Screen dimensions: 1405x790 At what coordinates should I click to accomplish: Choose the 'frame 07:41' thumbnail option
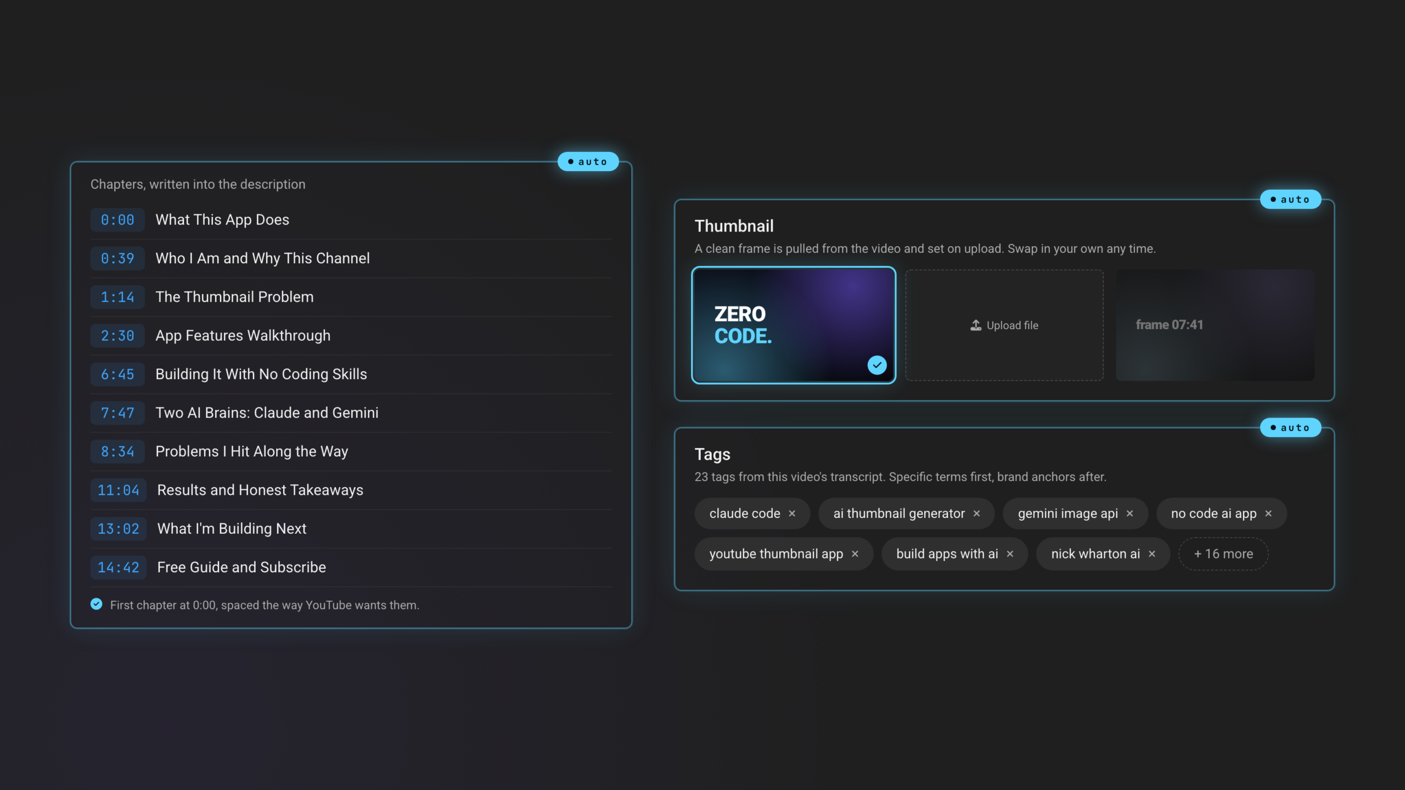click(x=1215, y=325)
